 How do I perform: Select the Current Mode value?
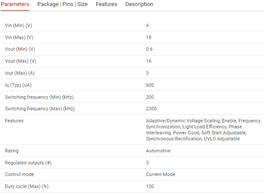160,174
